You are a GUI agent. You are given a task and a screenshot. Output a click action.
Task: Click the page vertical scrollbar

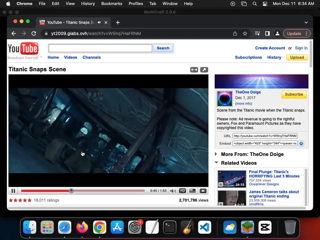coord(311,54)
